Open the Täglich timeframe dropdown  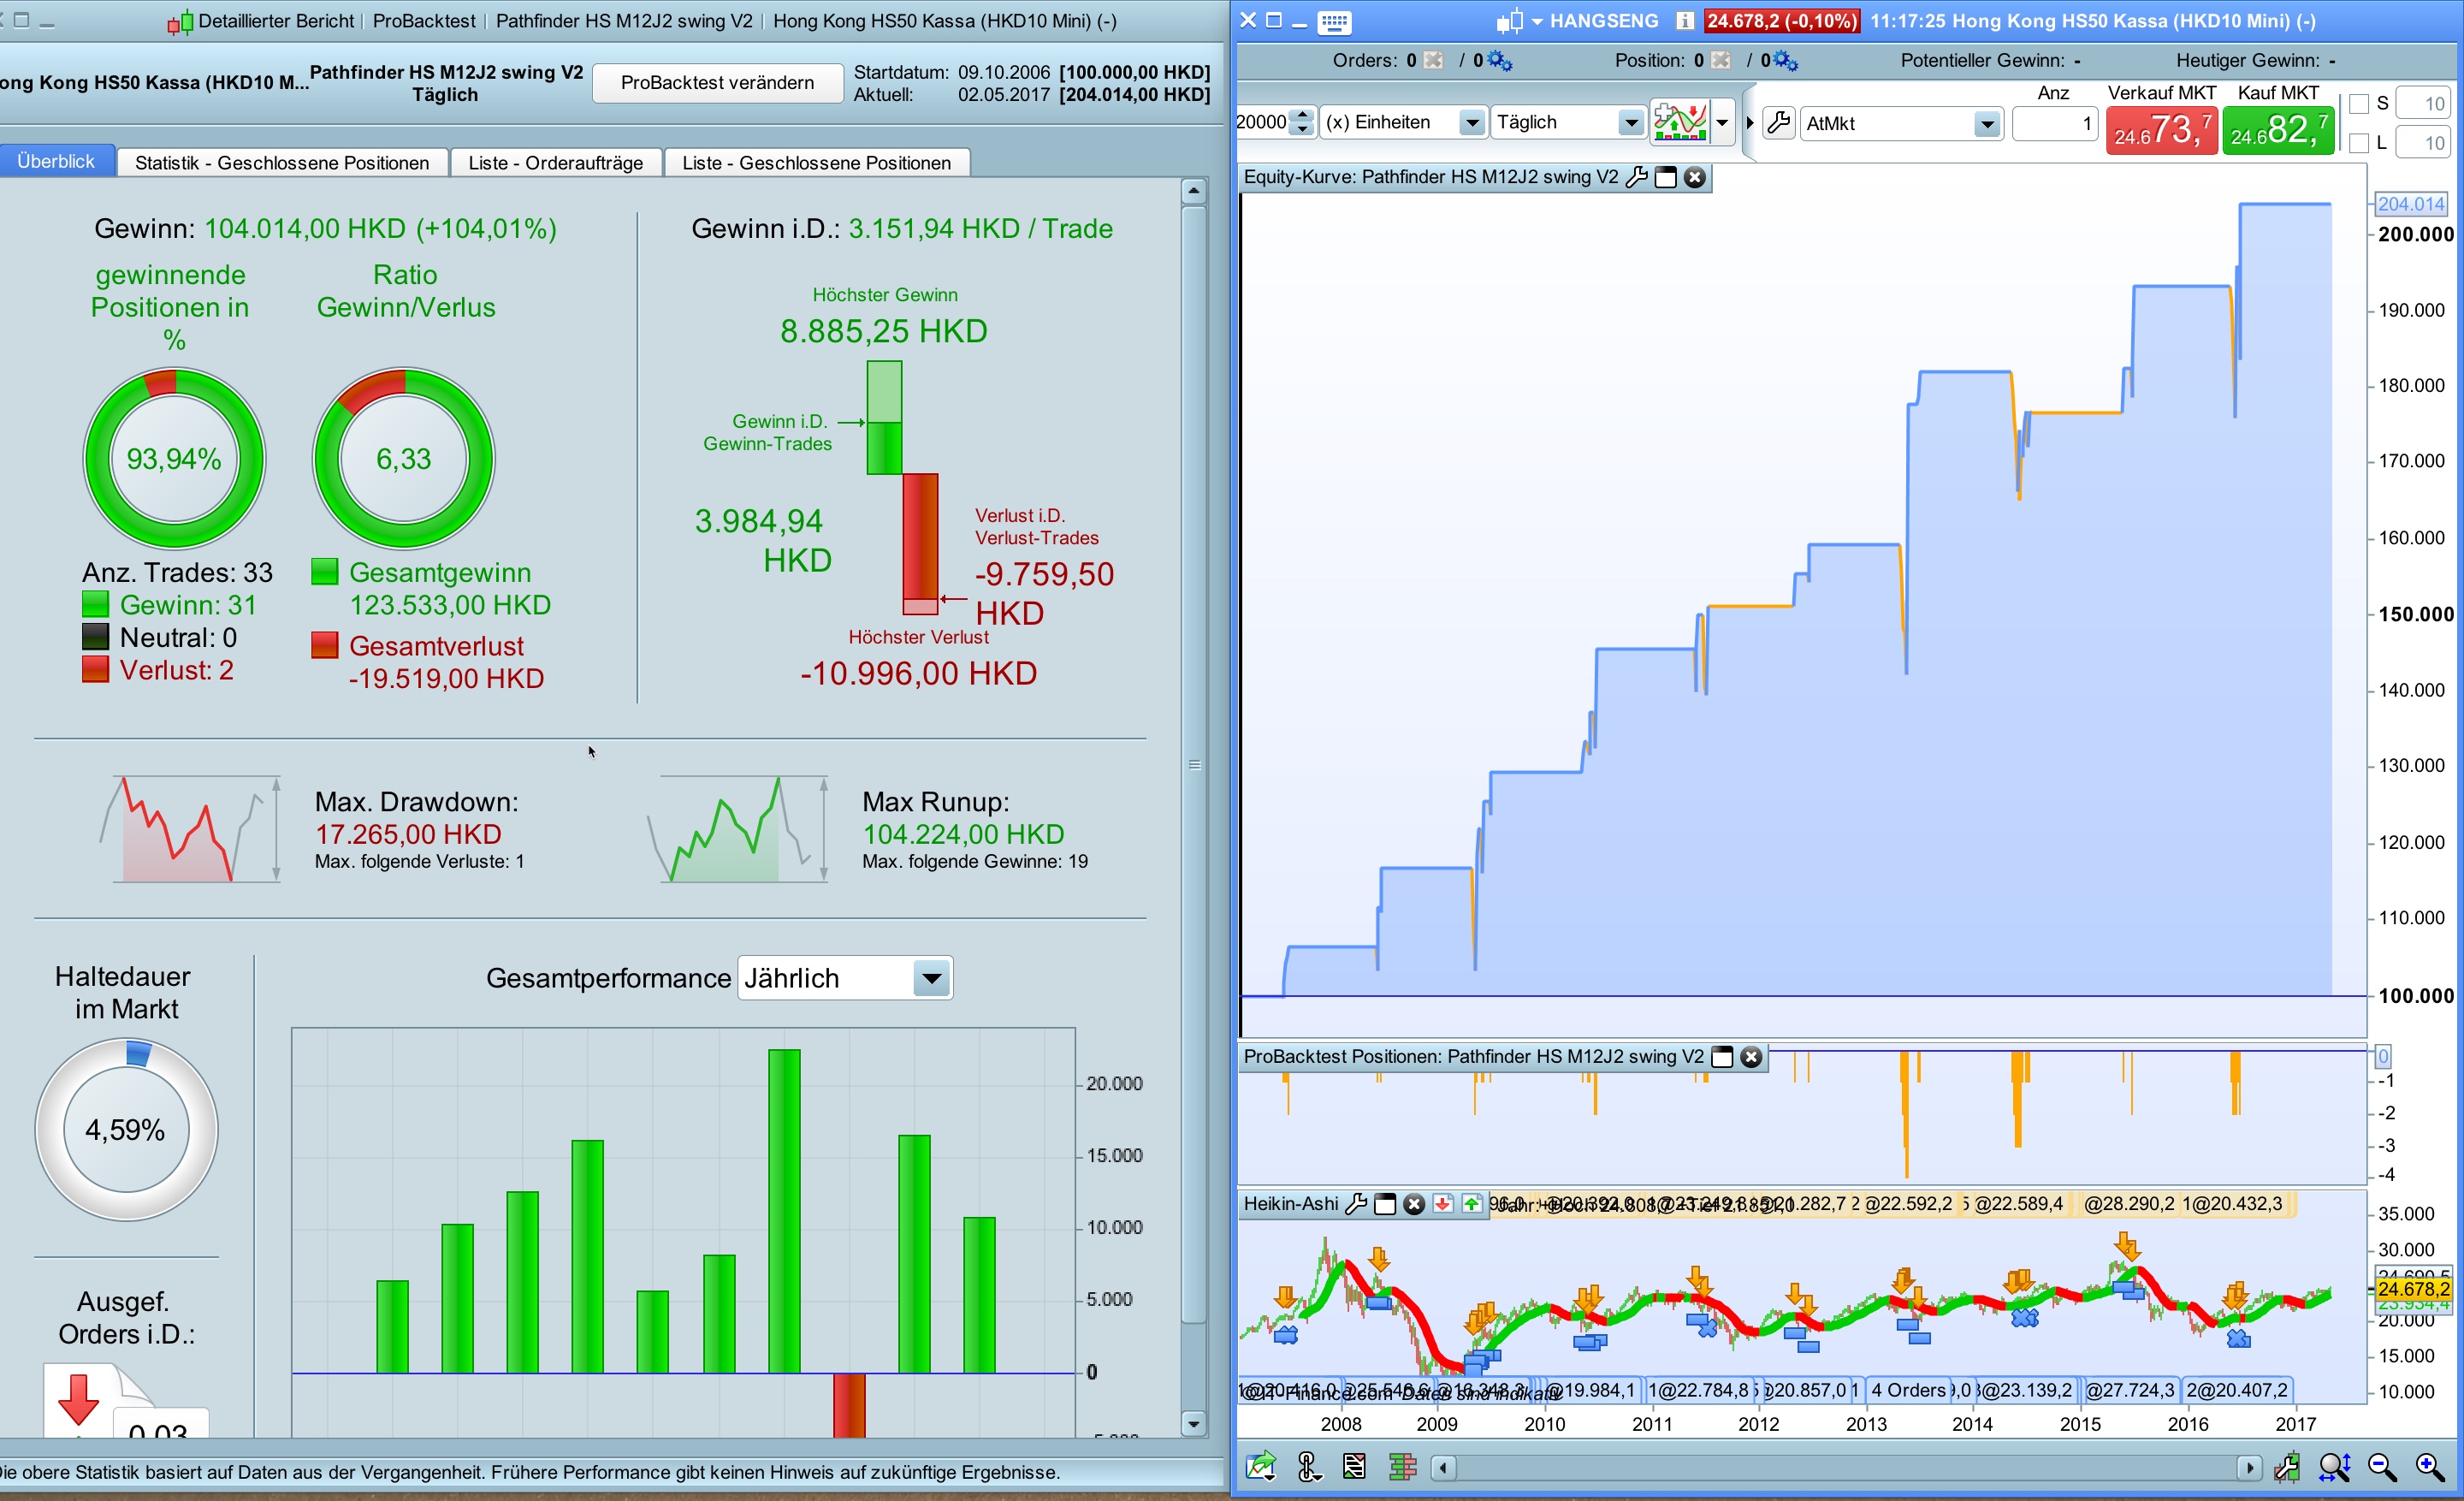click(1630, 123)
